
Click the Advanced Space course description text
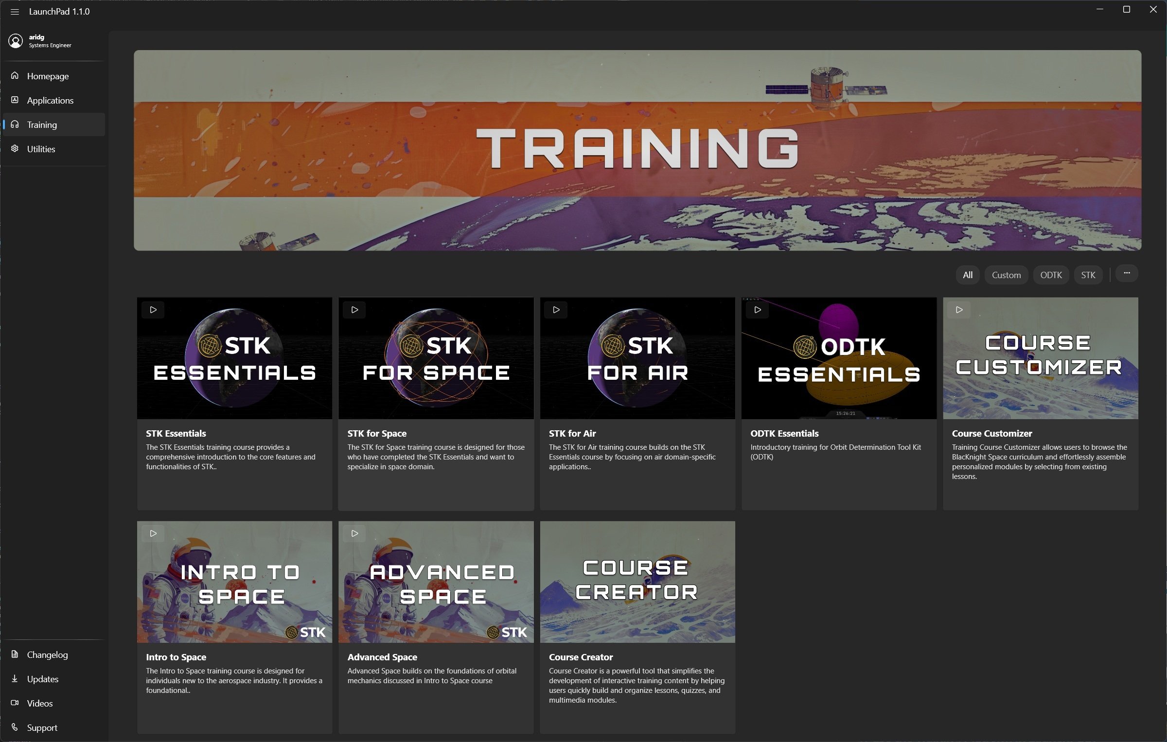432,675
